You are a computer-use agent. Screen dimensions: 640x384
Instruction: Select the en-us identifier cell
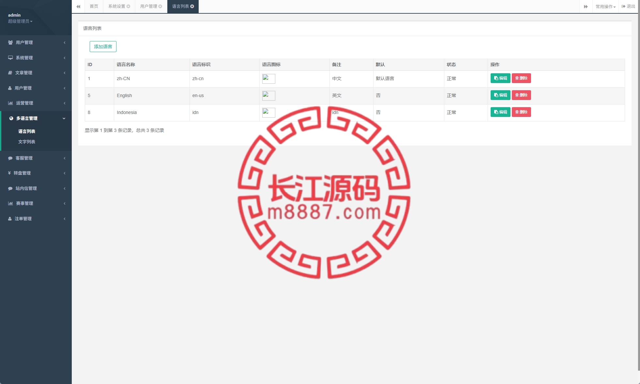click(224, 96)
